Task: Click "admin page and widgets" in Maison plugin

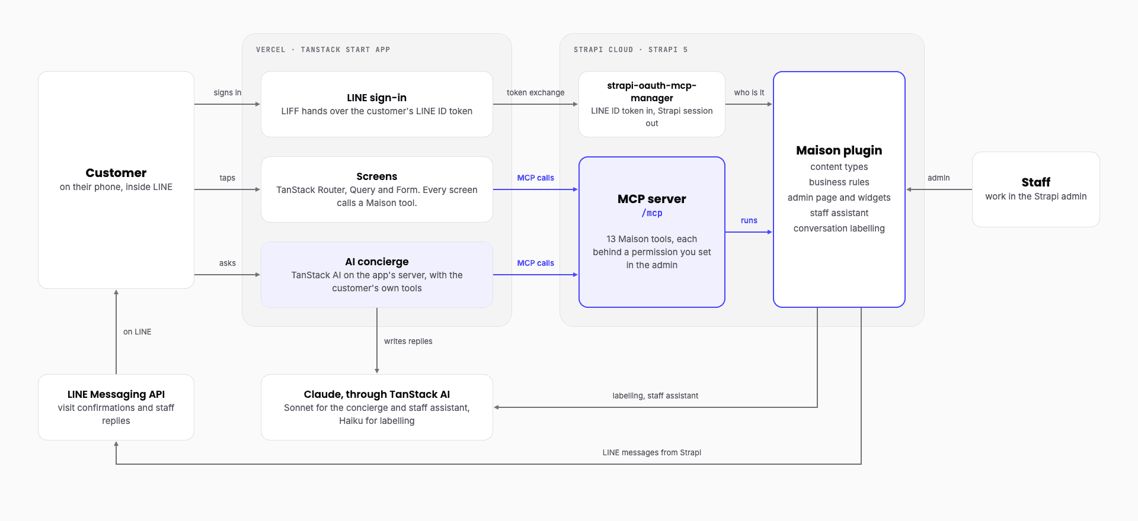Action: 839,198
